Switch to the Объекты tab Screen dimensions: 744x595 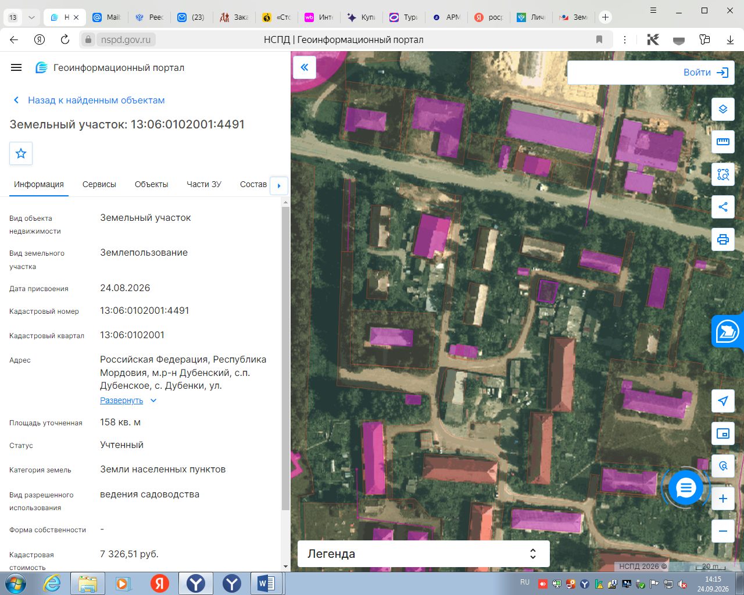(151, 184)
